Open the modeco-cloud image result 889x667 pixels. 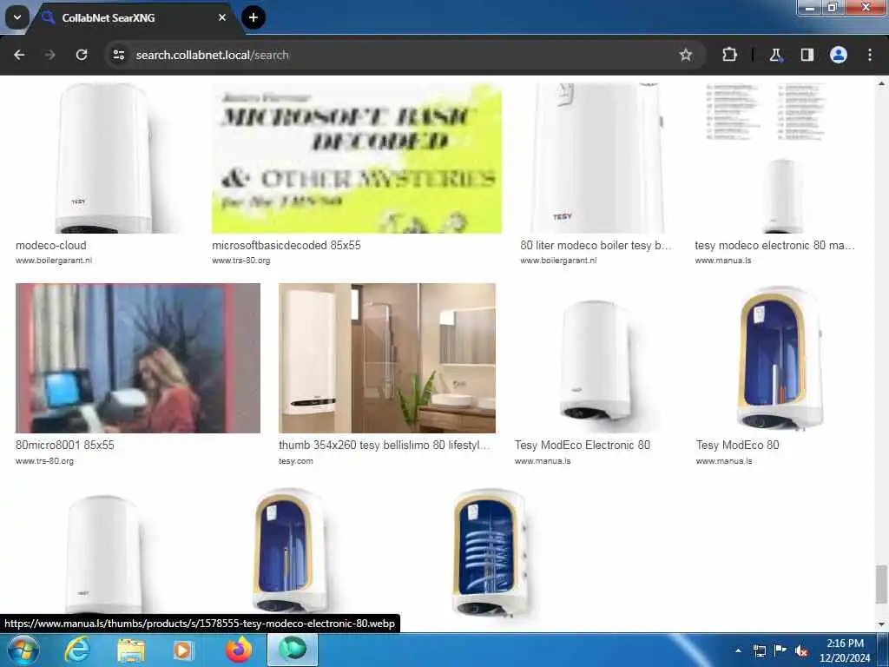point(103,158)
